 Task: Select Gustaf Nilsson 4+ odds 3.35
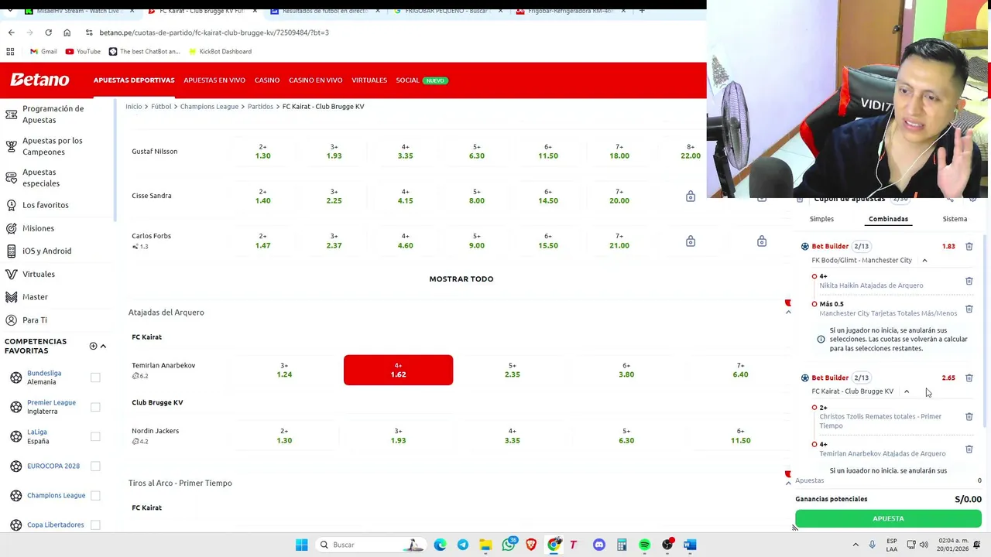[x=405, y=151]
